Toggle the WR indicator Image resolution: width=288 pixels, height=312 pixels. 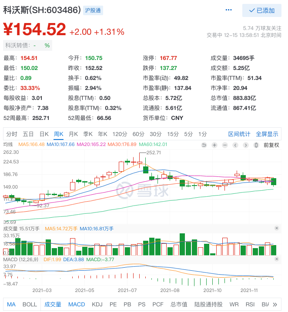[234, 304]
